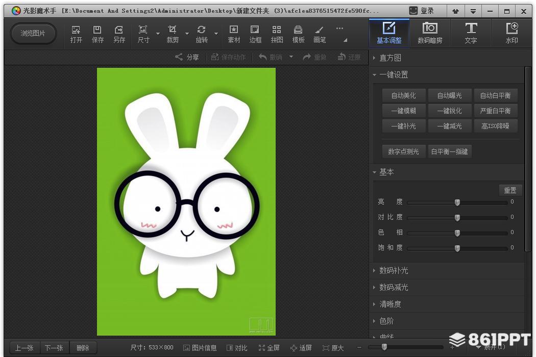Apply One-key Dimming (一键减光)
The height and width of the screenshot is (357, 536).
450,126
